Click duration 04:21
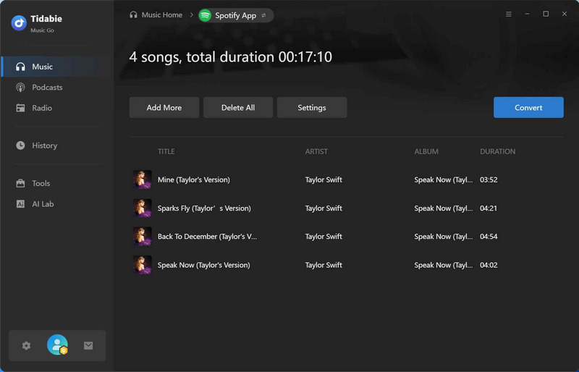Image resolution: width=579 pixels, height=372 pixels. (489, 208)
